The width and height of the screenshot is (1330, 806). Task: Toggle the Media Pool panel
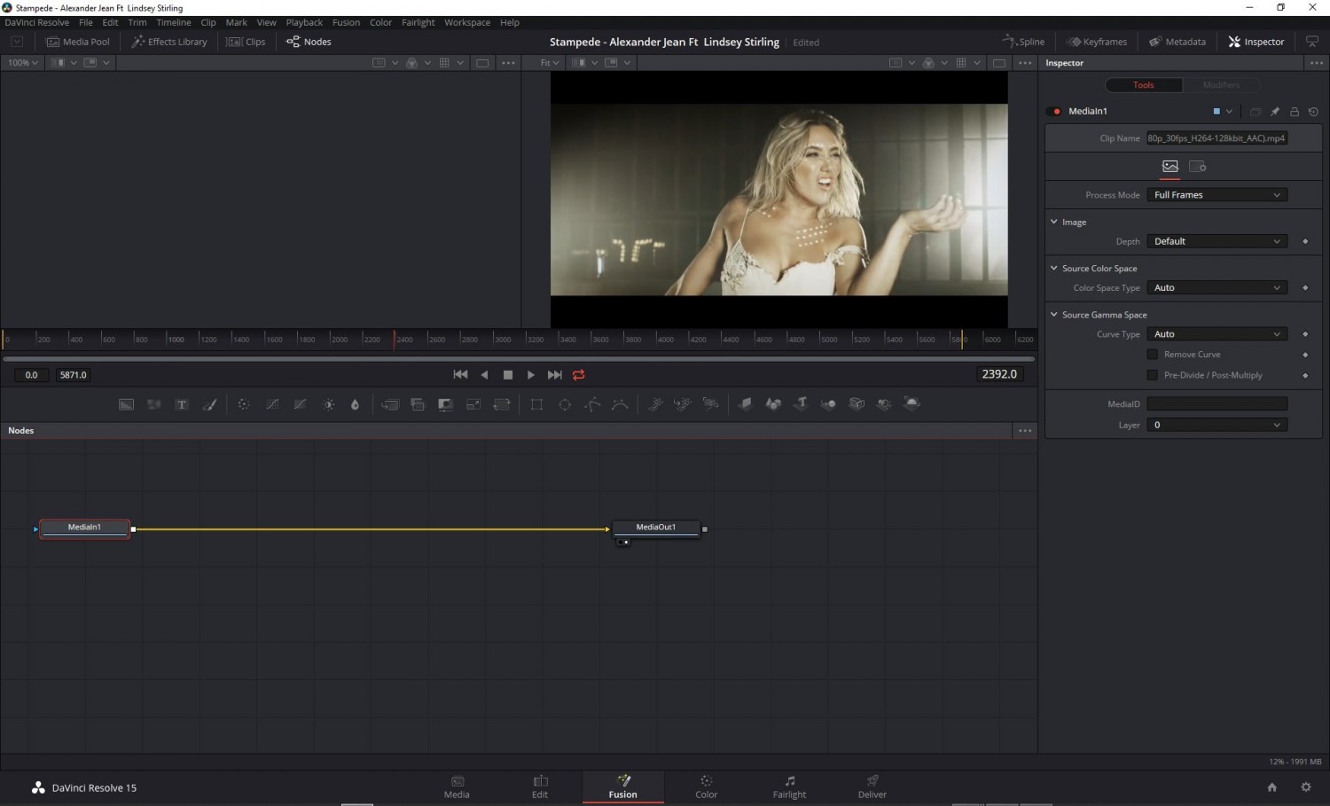tap(78, 42)
